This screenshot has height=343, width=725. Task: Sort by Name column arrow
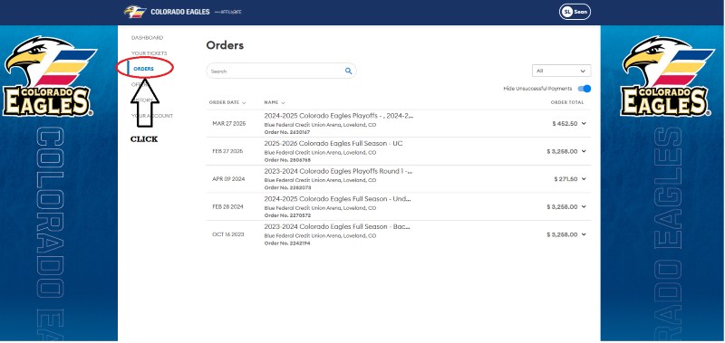click(x=283, y=103)
